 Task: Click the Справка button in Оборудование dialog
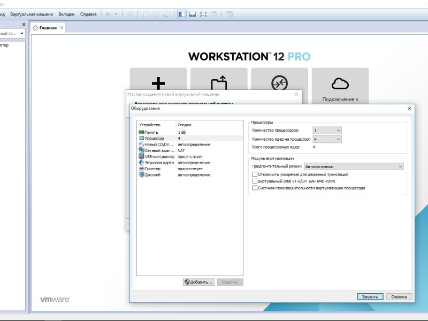tap(399, 297)
